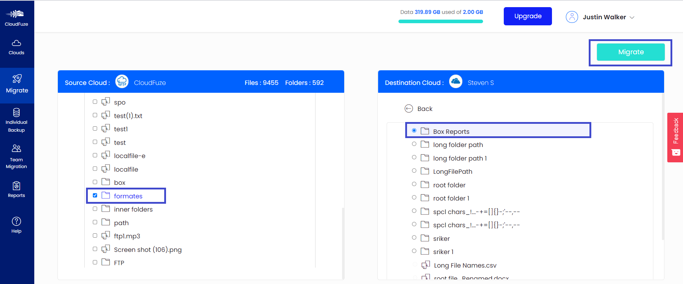Screen dimensions: 683x284
Task: Open the Clouds sidebar section
Action: click(16, 47)
